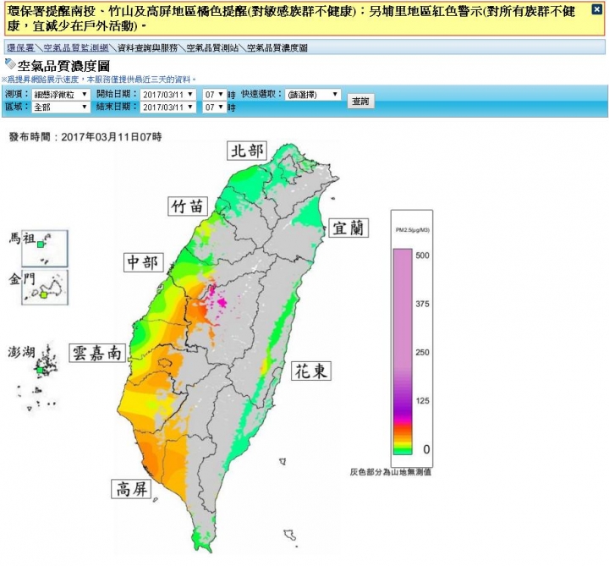Click the PM2.5 color scale bar
609x566 pixels.
403,352
